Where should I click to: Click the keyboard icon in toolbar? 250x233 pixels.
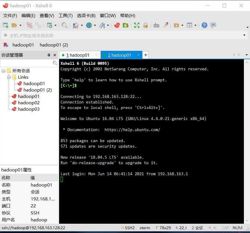tap(156, 25)
